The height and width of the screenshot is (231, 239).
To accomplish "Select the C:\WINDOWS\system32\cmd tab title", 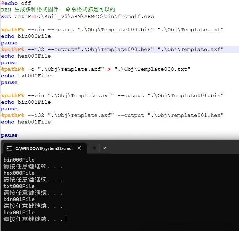I will point(44,148).
